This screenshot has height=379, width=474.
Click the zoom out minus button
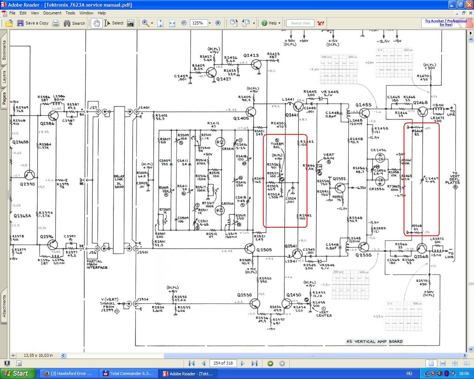[x=184, y=23]
